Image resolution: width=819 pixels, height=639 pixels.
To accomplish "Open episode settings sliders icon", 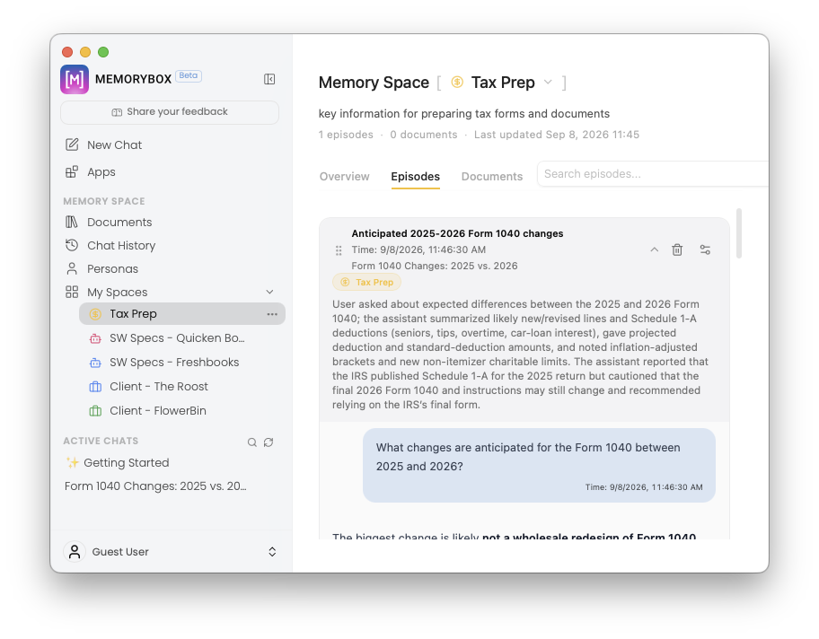I will pyautogui.click(x=705, y=250).
